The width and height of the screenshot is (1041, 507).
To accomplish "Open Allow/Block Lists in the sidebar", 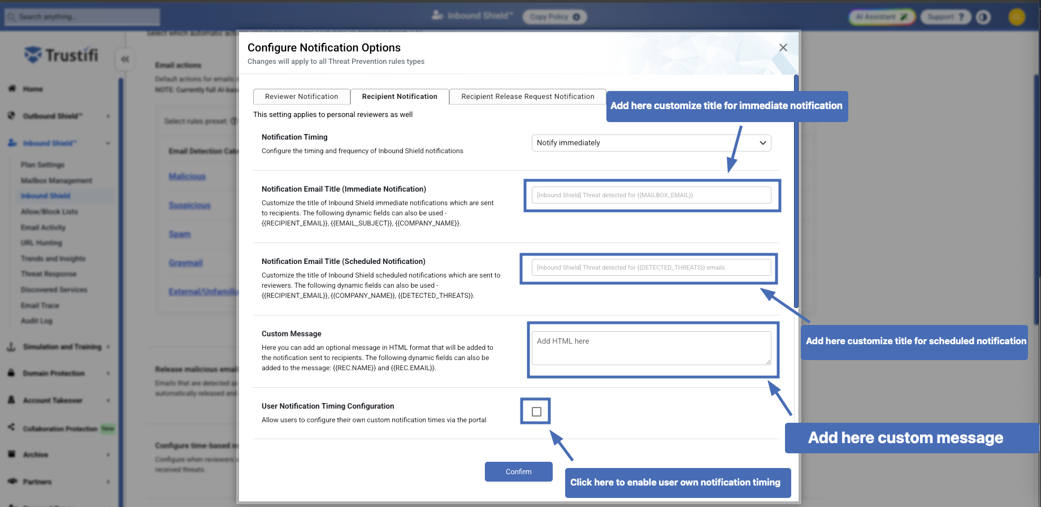I will [x=49, y=211].
